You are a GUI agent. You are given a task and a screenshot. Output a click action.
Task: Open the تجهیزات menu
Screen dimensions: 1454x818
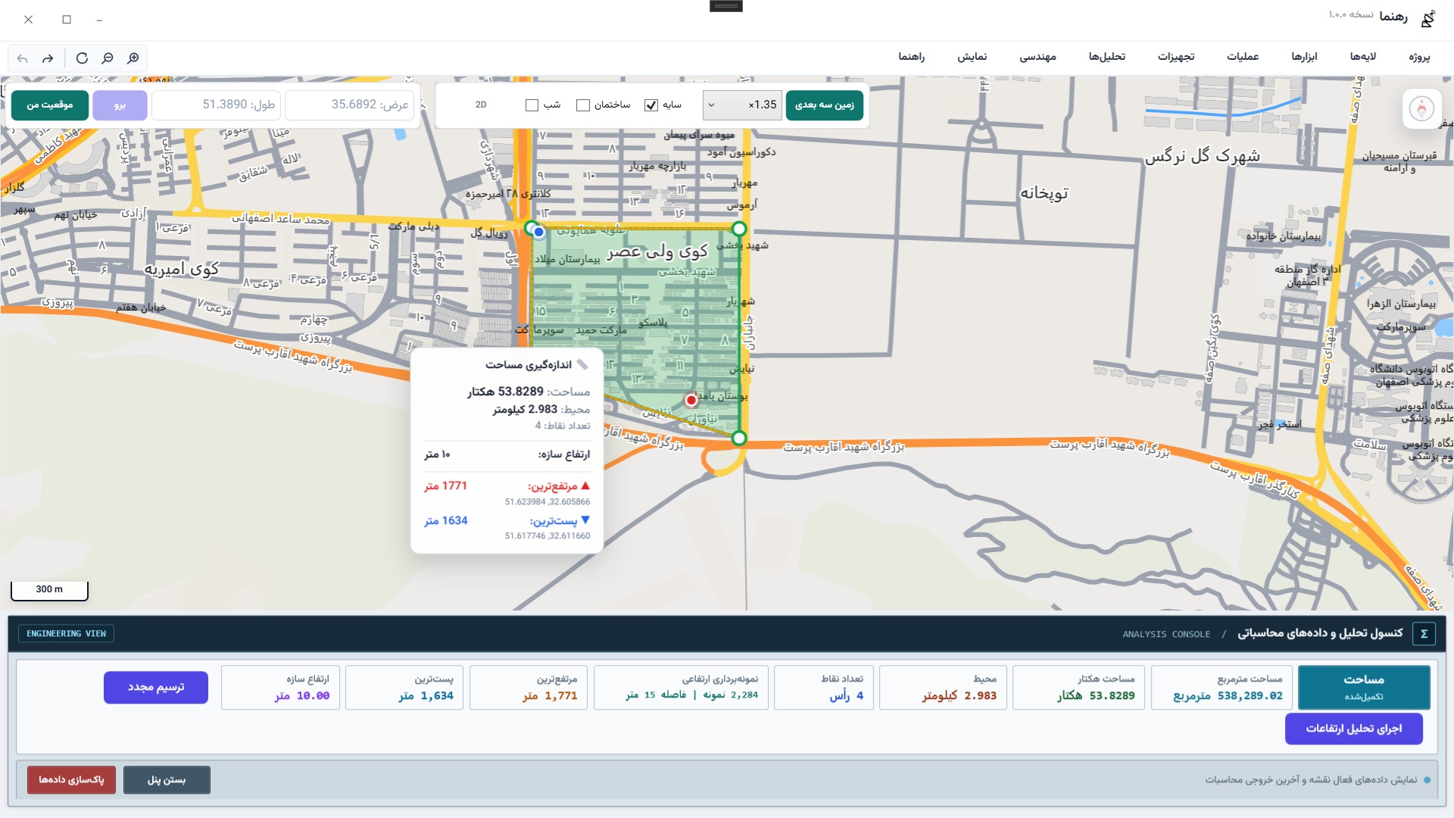tap(1176, 57)
